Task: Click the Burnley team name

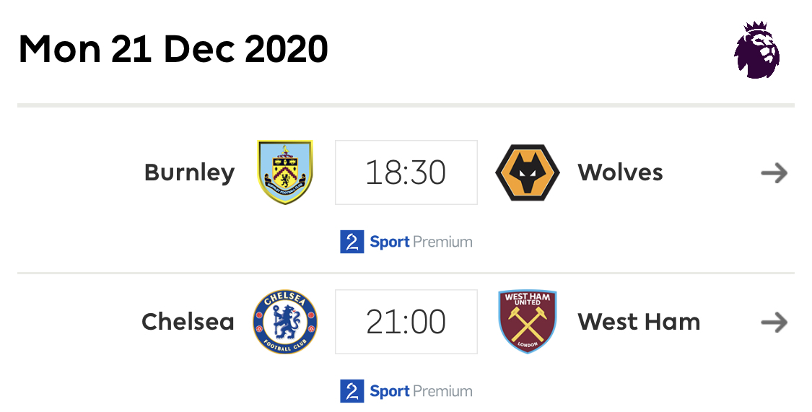Action: 190,173
